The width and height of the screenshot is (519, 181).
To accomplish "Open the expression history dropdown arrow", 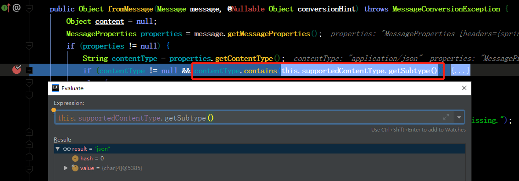I will click(x=459, y=117).
